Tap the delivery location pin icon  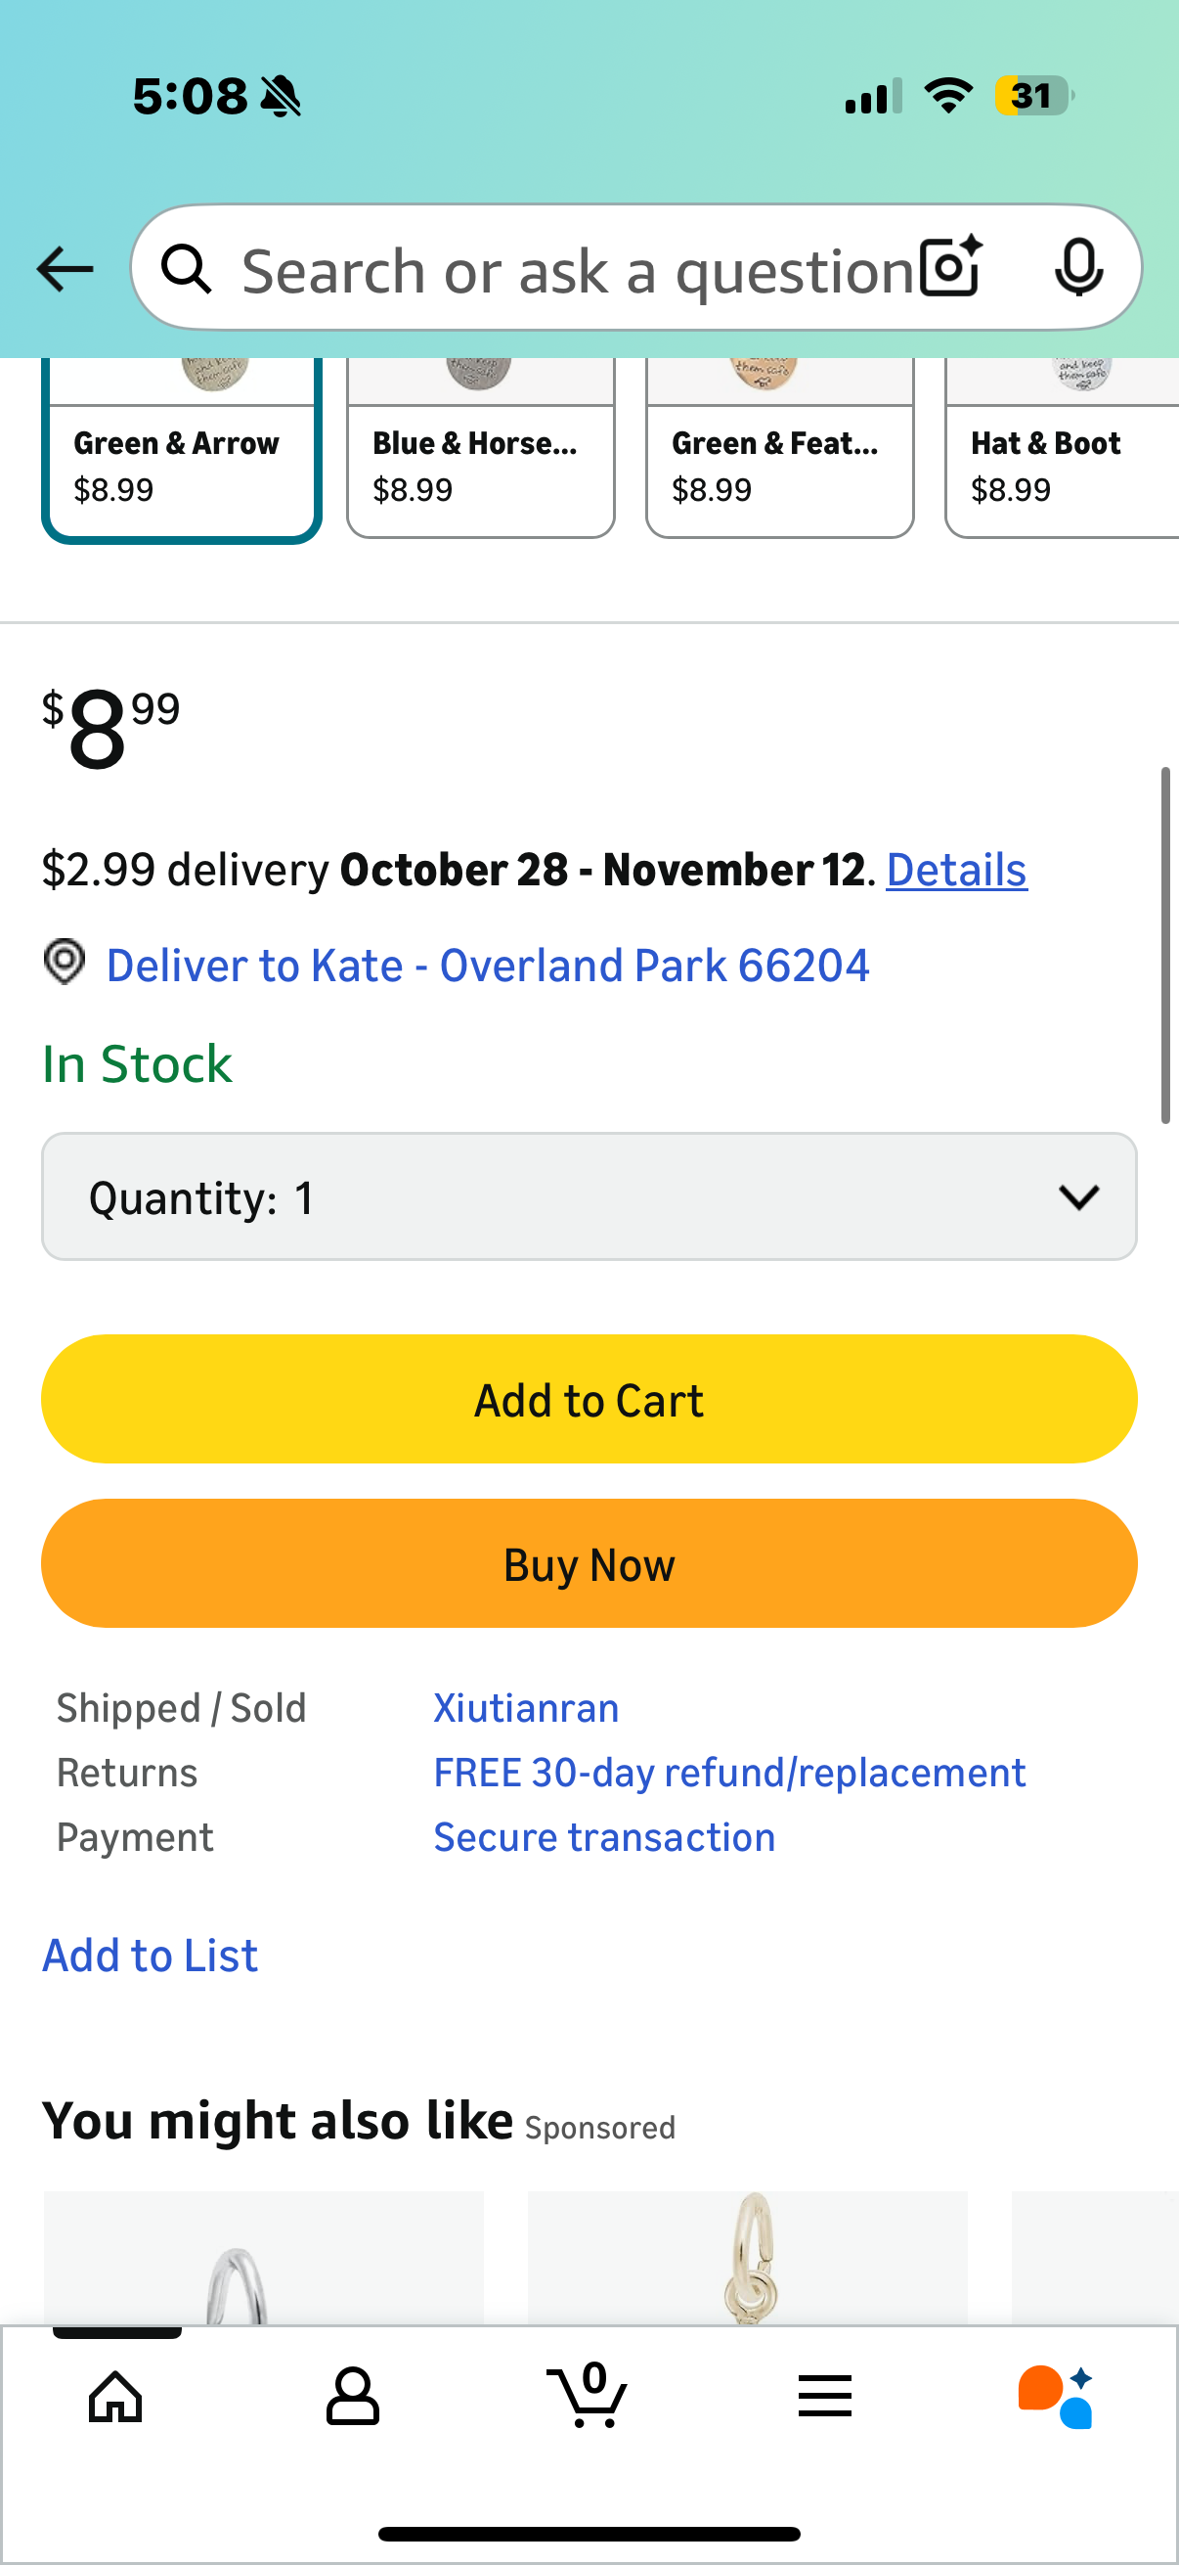[65, 963]
